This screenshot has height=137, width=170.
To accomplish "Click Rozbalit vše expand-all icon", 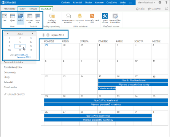I will coord(30,16).
